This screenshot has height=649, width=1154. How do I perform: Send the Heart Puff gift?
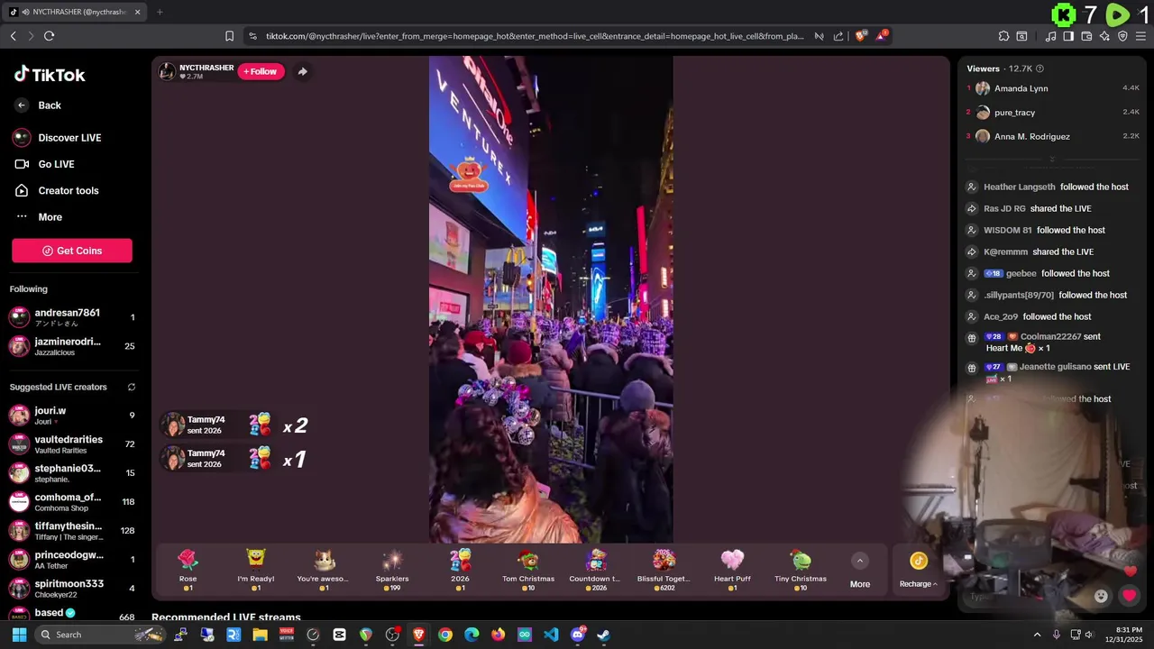[732, 570]
